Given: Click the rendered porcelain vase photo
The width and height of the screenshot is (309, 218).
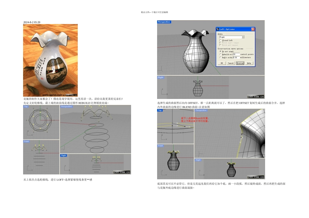Looking at the screenshot, I should [50, 60].
